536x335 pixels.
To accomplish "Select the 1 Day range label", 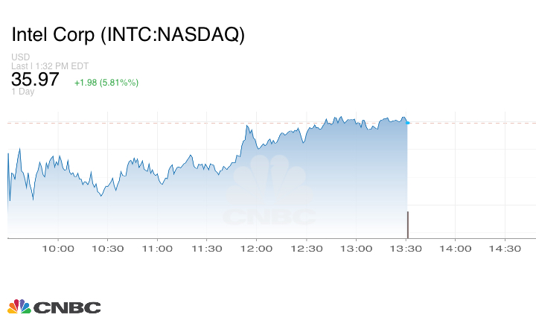I will 23,92.
